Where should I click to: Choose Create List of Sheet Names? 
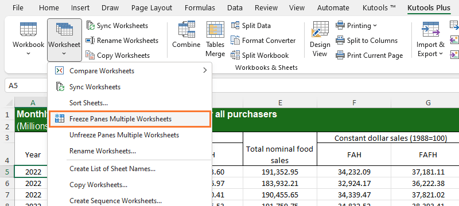pos(130,169)
